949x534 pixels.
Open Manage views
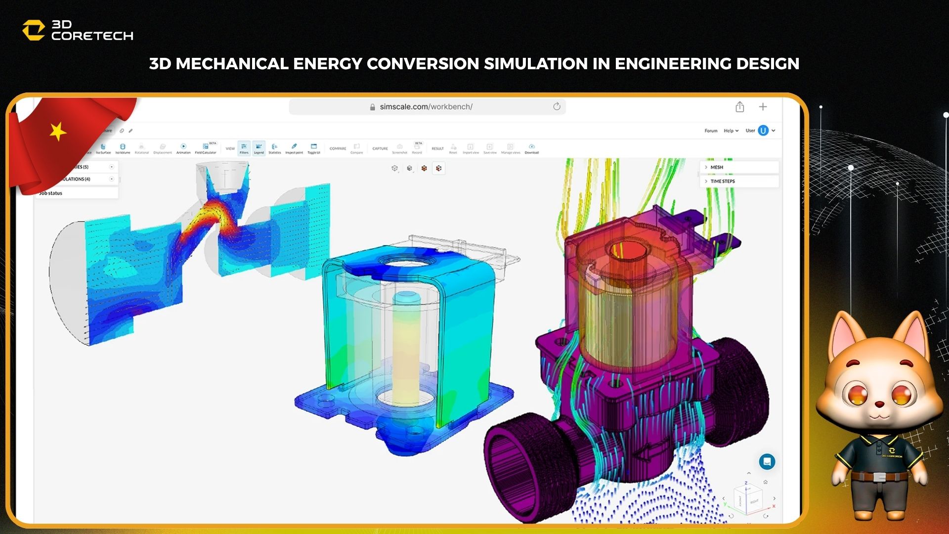click(x=511, y=148)
